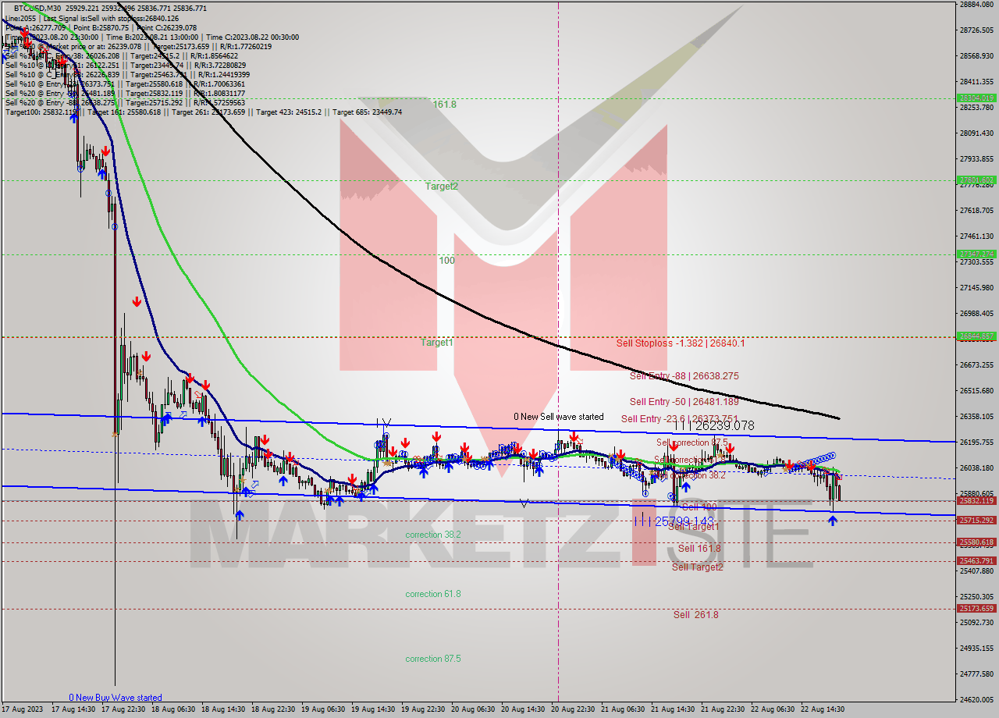Image resolution: width=999 pixels, height=718 pixels.
Task: Click the 'I I I 26239.078' wave label
Action: [713, 426]
